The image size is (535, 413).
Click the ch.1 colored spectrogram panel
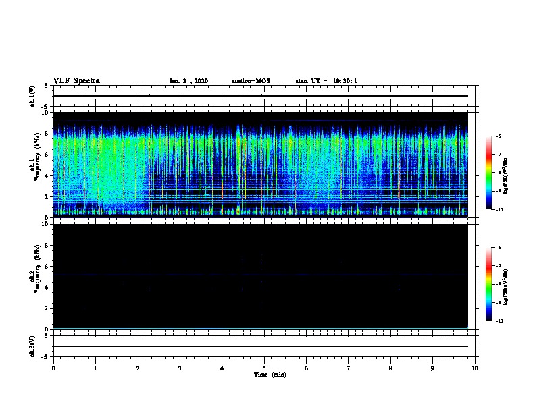point(261,165)
